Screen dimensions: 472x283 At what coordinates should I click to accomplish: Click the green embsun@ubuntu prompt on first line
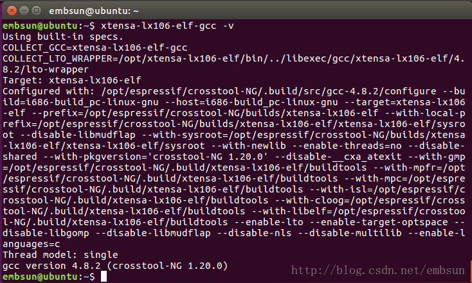pyautogui.click(x=42, y=26)
